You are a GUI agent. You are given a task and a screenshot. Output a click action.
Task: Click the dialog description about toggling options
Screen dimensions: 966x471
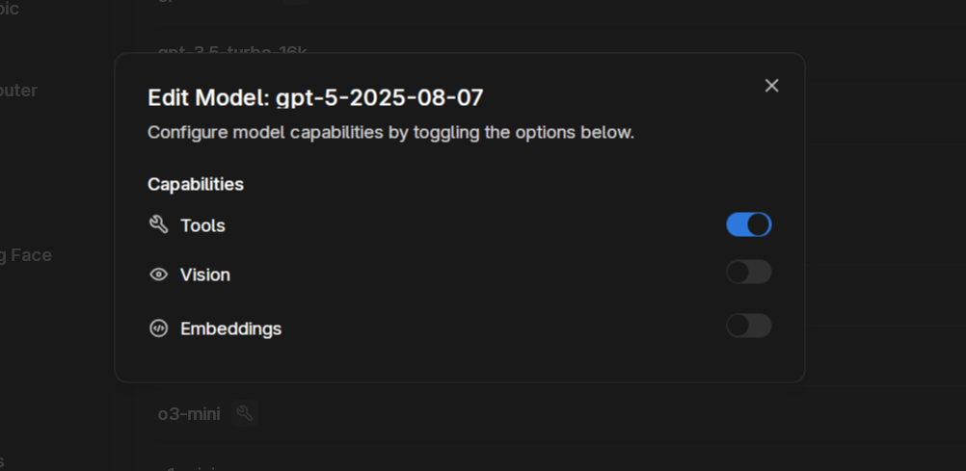pos(390,132)
